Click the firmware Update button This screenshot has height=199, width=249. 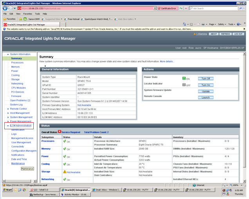pyautogui.click(x=206, y=91)
